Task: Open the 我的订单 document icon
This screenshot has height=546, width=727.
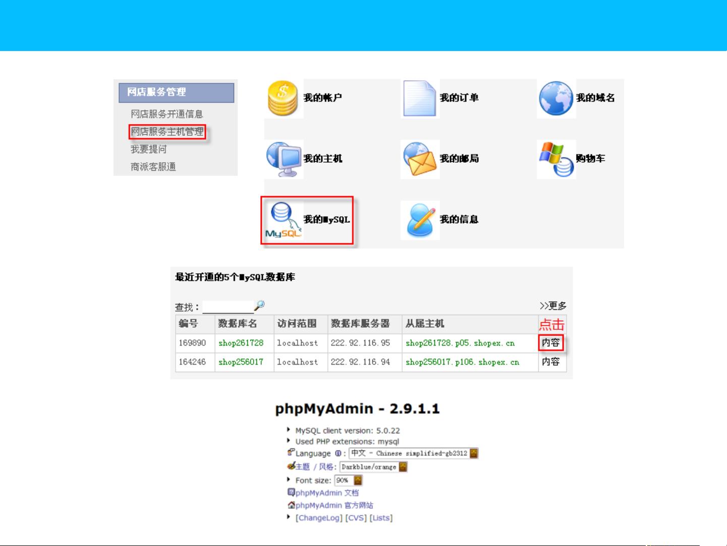Action: tap(419, 98)
